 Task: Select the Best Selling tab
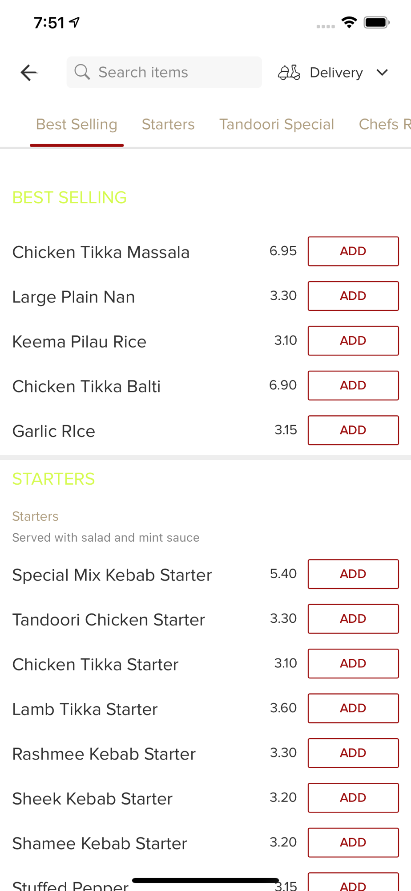(x=77, y=124)
